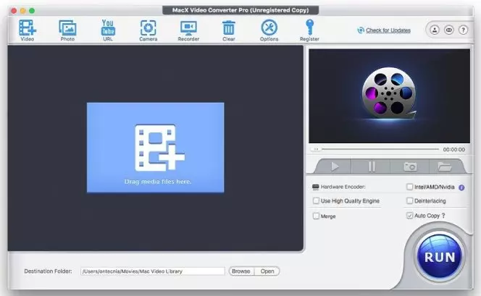The height and width of the screenshot is (296, 481).
Task: Pause the preview playback
Action: click(x=371, y=166)
